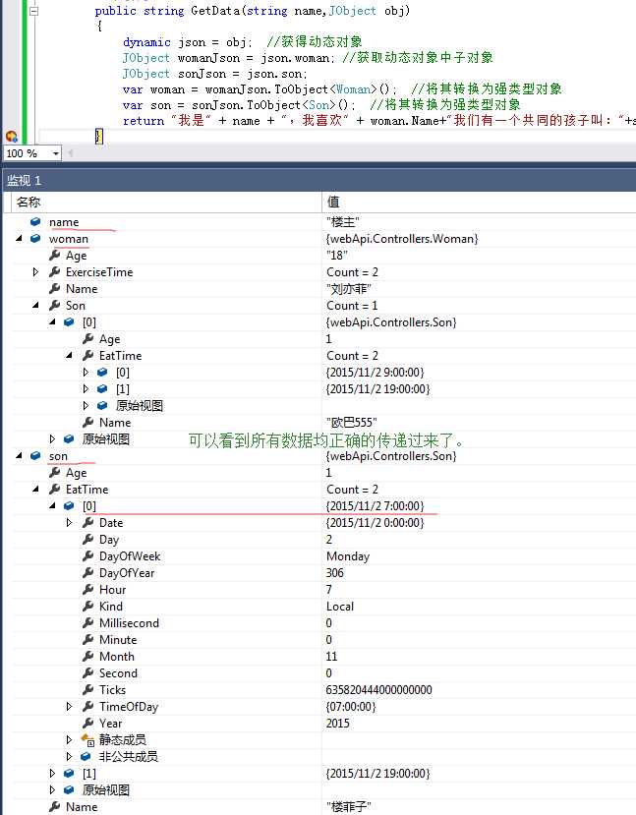Click the 静态成员 static members icon

(87, 739)
